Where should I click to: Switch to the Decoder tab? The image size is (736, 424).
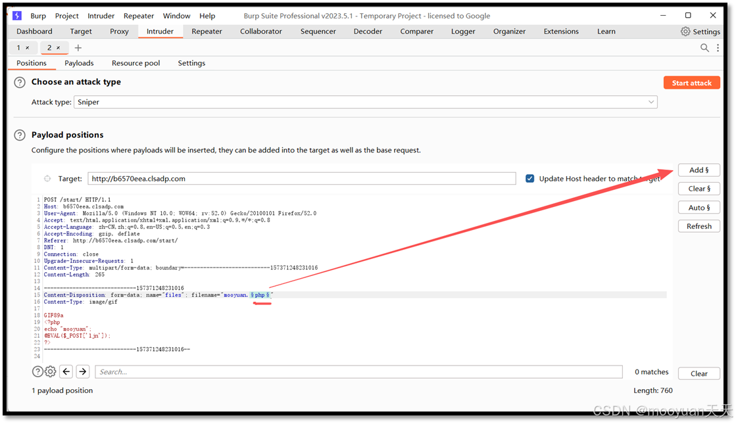pyautogui.click(x=368, y=32)
